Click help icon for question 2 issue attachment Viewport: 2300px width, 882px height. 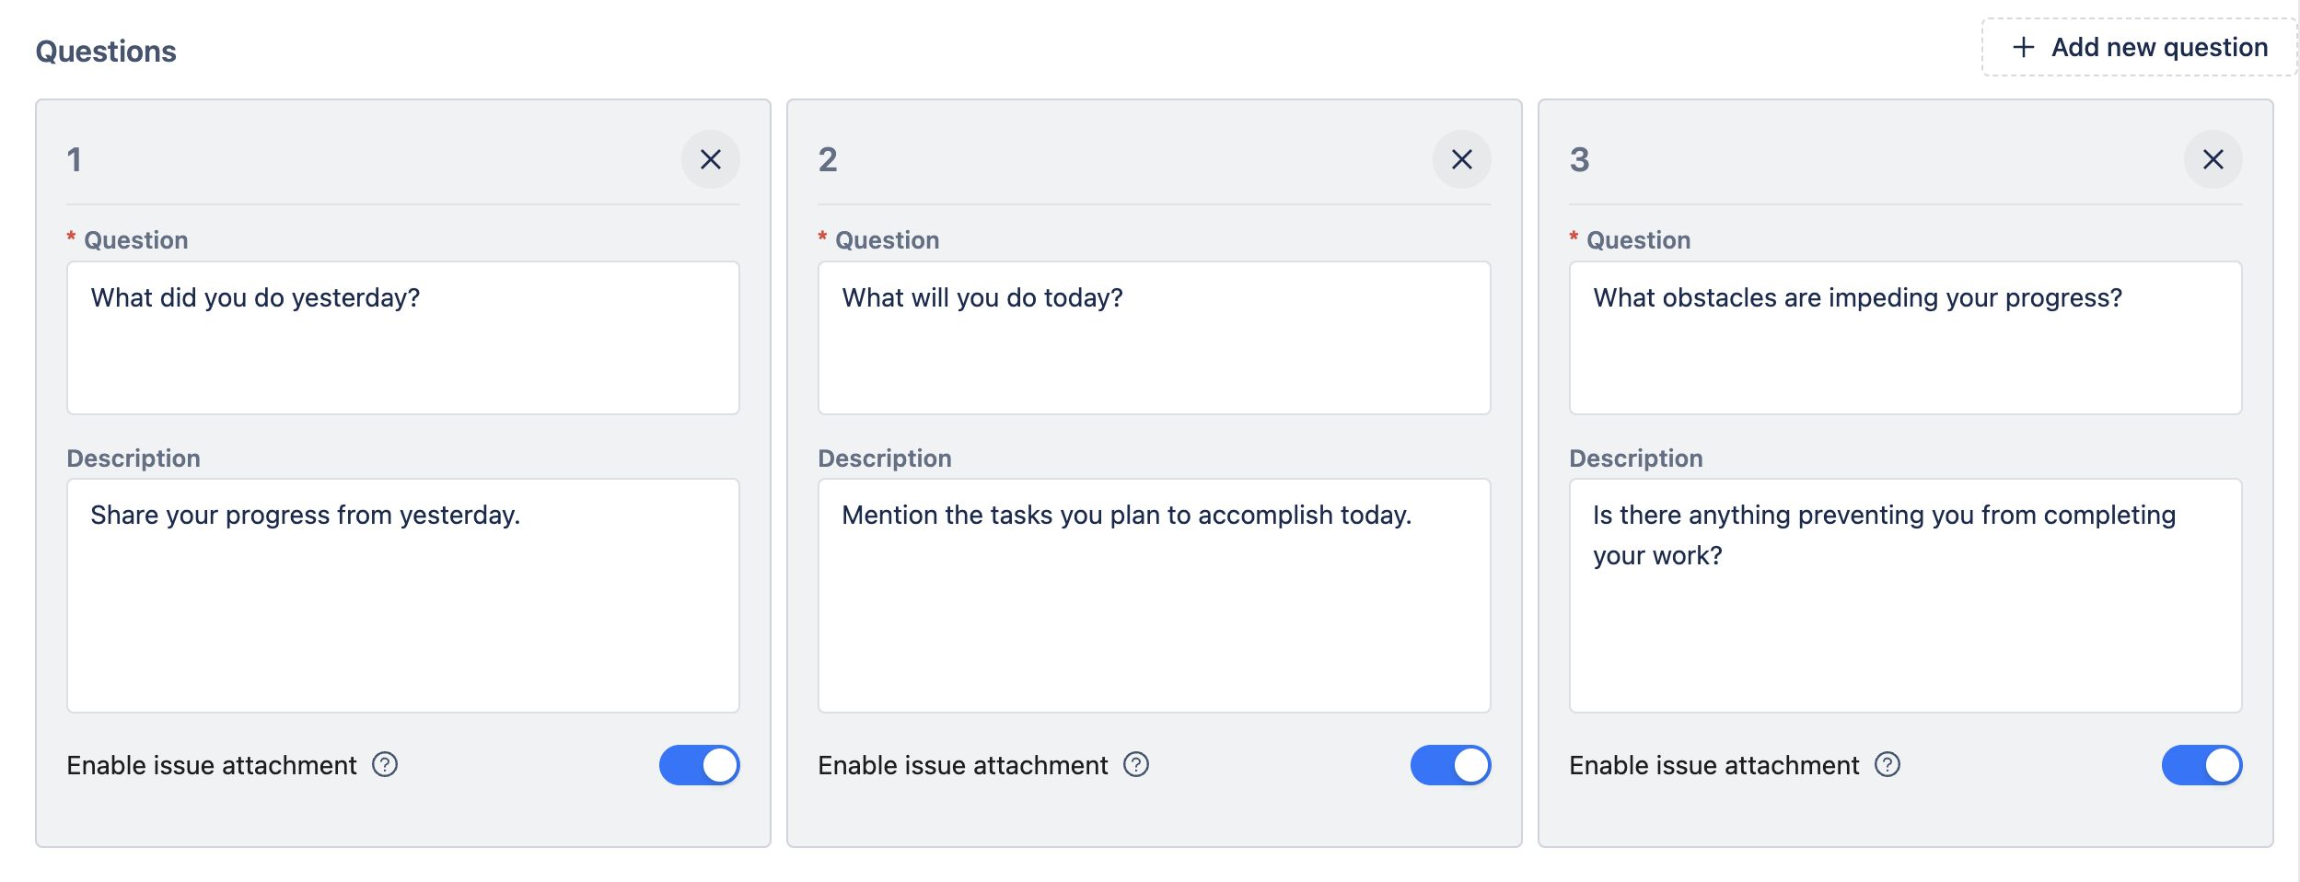[x=1136, y=765]
